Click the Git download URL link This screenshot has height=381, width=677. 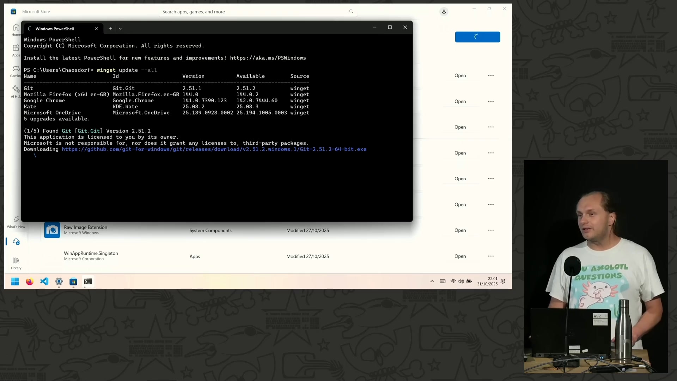tap(214, 149)
